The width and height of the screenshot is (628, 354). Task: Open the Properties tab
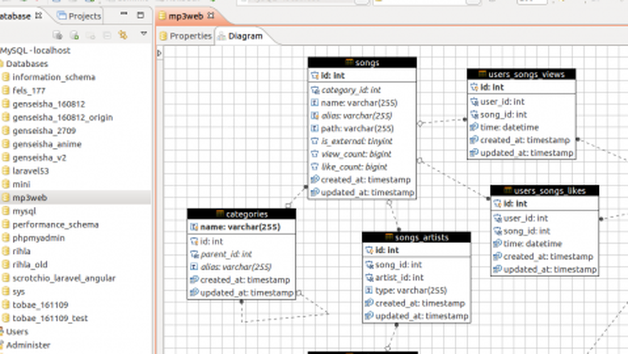tap(185, 36)
